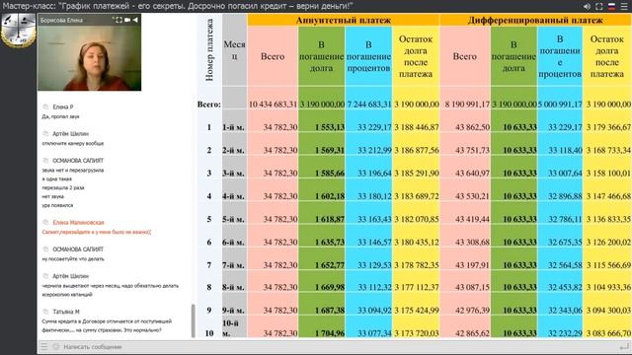
Task: Click the chat panel scrollbar
Action: point(194,320)
